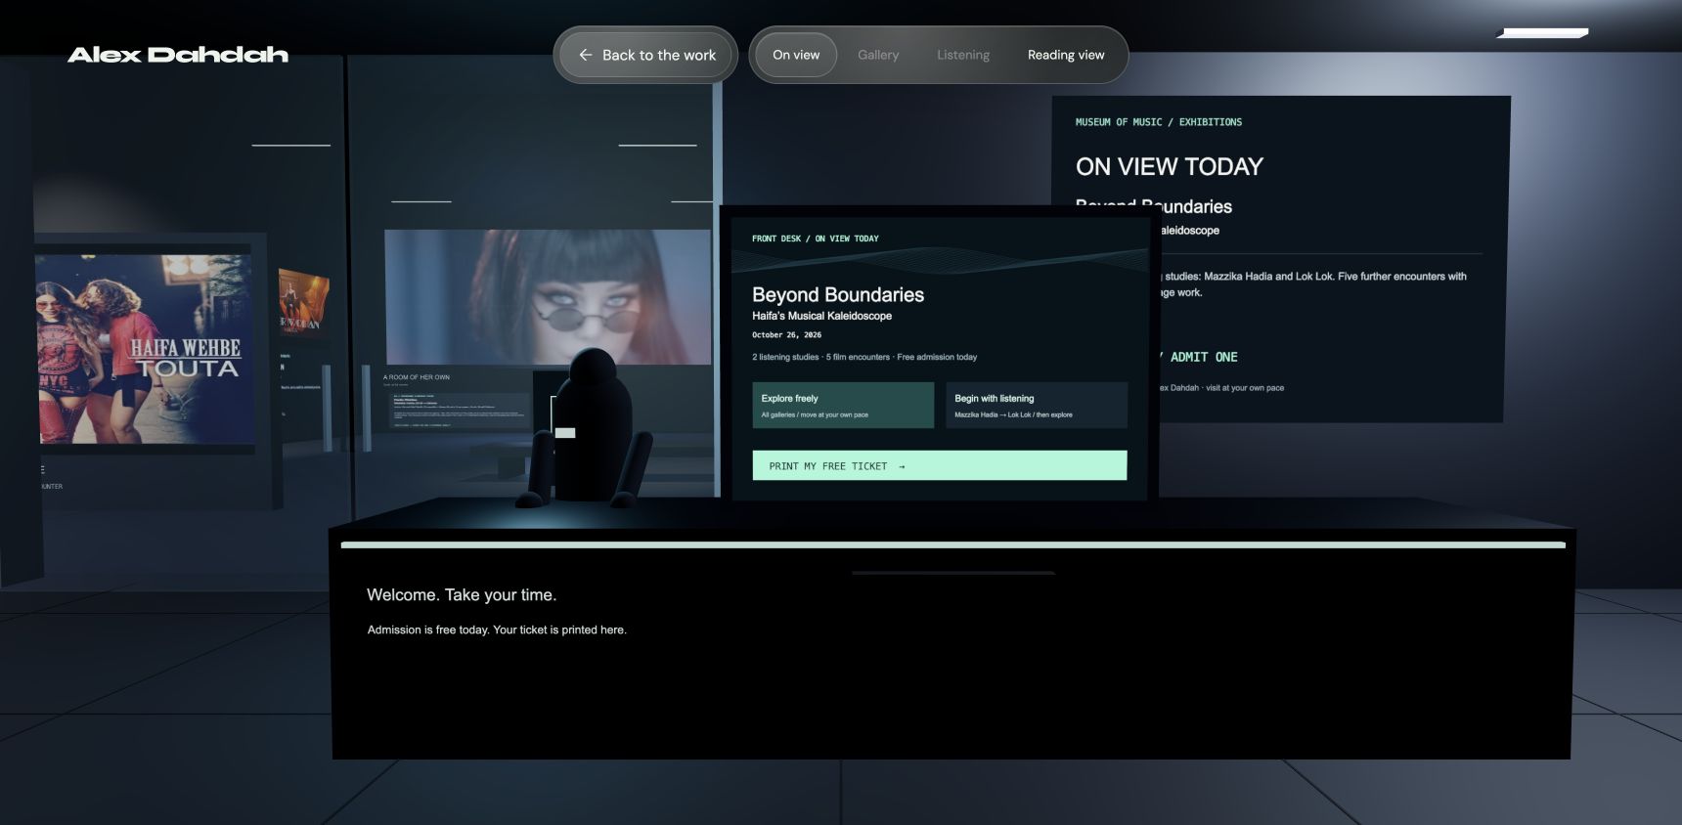
Task: Click the ON VIEW TODAY heading on the wall panel
Action: pos(1170,166)
